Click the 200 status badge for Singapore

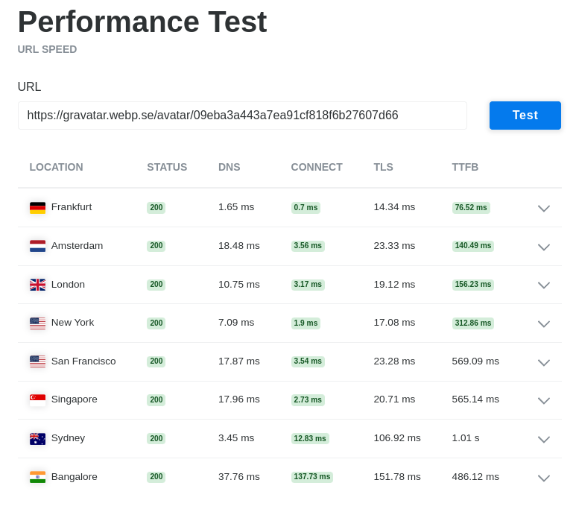156,399
